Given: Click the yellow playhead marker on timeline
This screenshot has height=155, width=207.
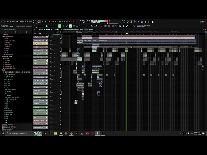Looking at the screenshot, I should [x=127, y=34].
